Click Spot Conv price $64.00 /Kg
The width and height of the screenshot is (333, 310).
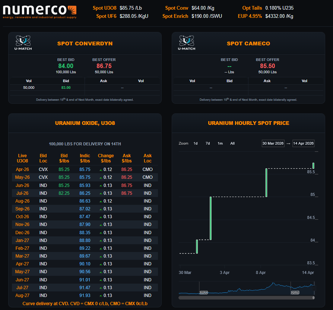point(203,8)
